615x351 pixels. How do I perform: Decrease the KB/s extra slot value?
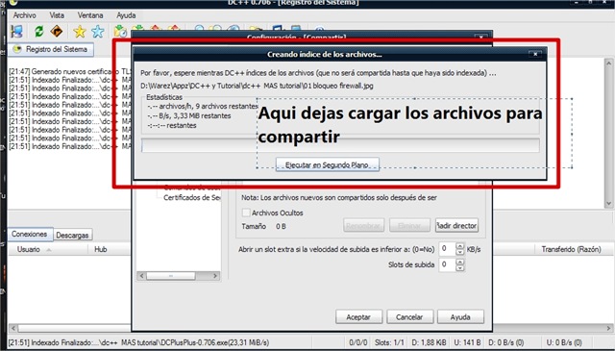pos(460,252)
